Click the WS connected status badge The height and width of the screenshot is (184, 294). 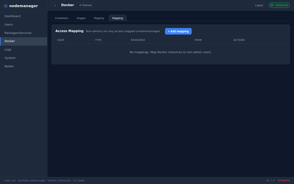click(279, 5)
